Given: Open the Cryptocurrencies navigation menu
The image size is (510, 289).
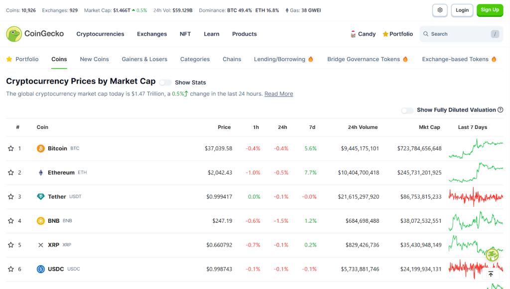Looking at the screenshot, I should (100, 34).
